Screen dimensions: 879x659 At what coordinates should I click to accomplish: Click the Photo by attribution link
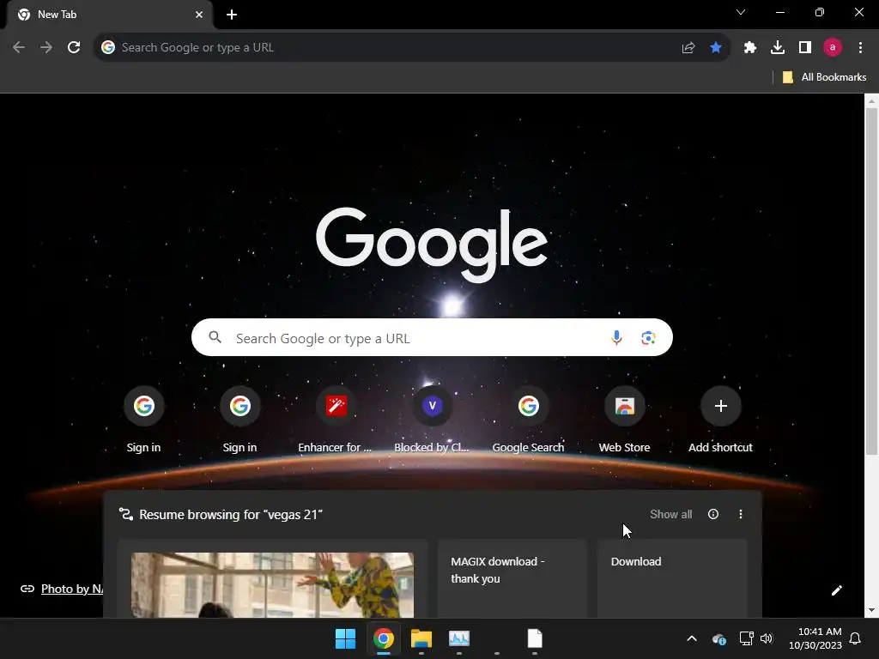(72, 589)
